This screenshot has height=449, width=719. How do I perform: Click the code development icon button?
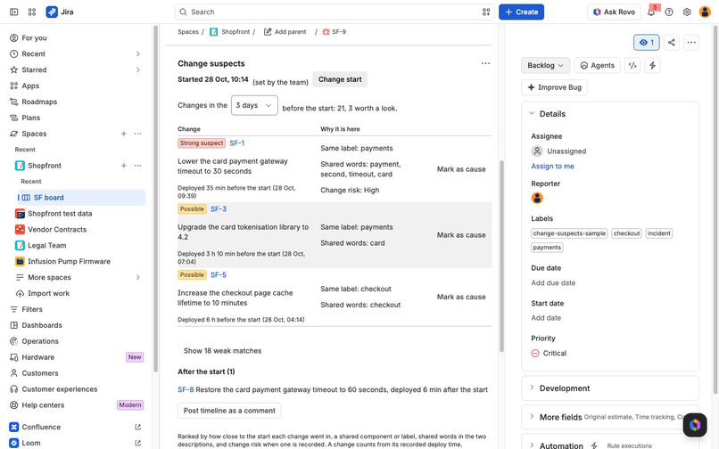pyautogui.click(x=632, y=66)
